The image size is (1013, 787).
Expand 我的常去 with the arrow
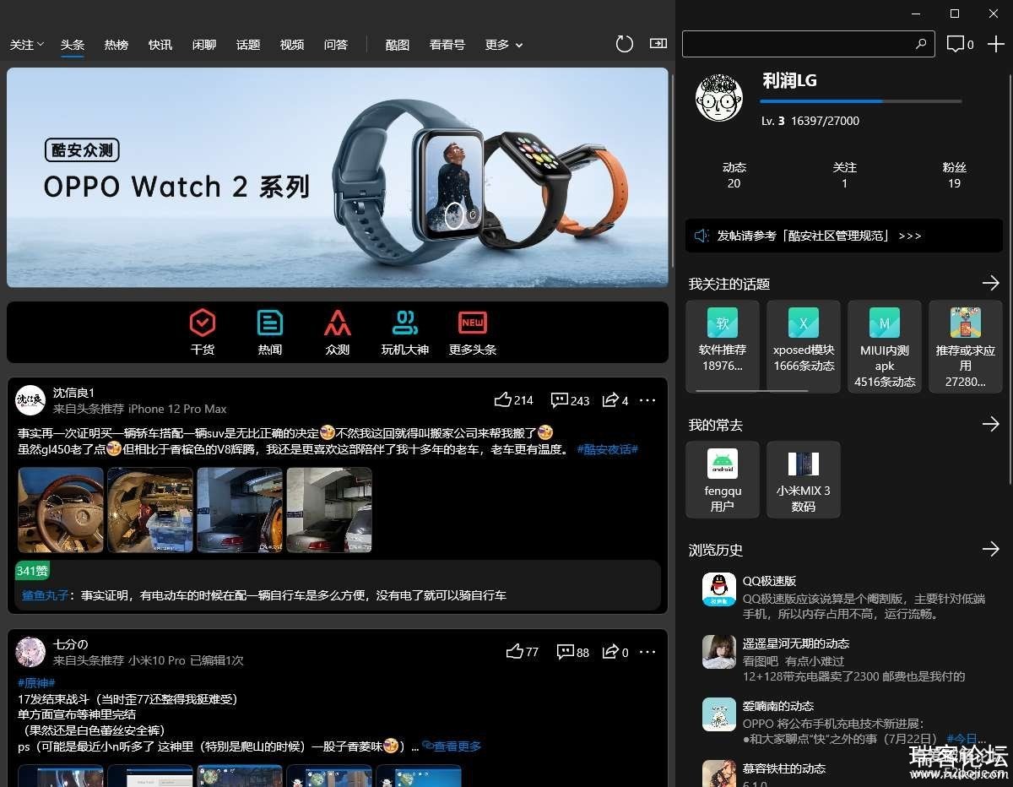tap(991, 424)
